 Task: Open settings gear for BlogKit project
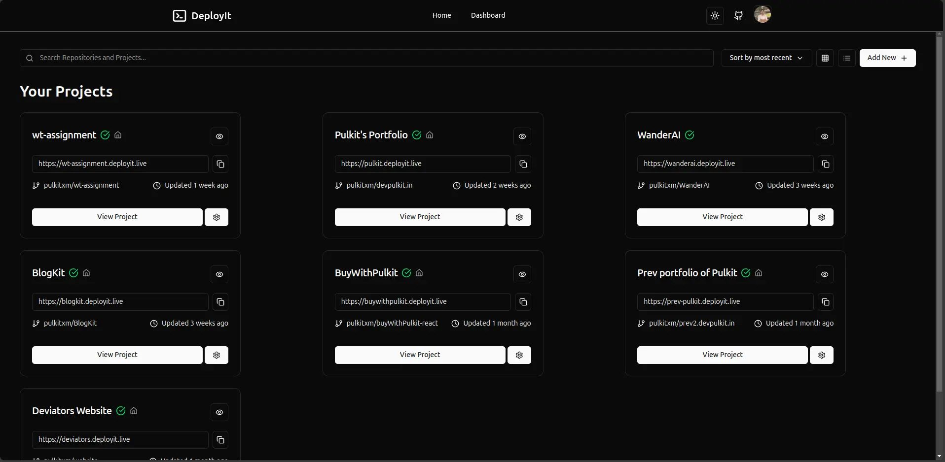click(x=217, y=355)
